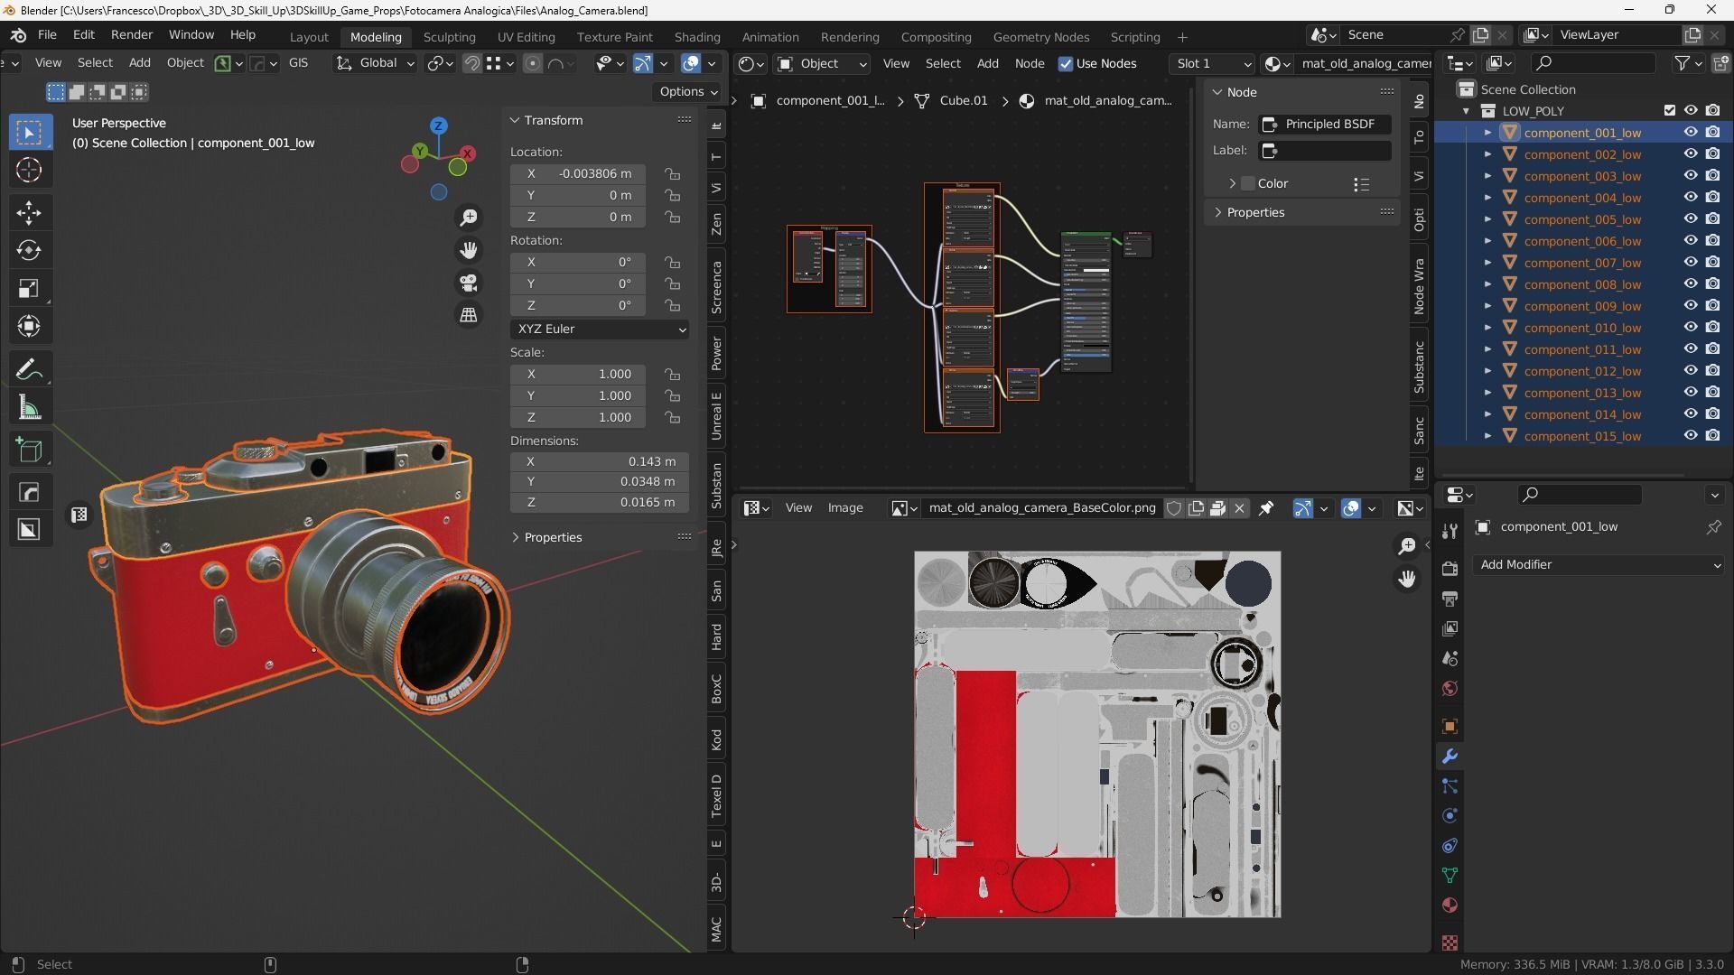
Task: Pin the image in the image editor
Action: pos(1266,508)
